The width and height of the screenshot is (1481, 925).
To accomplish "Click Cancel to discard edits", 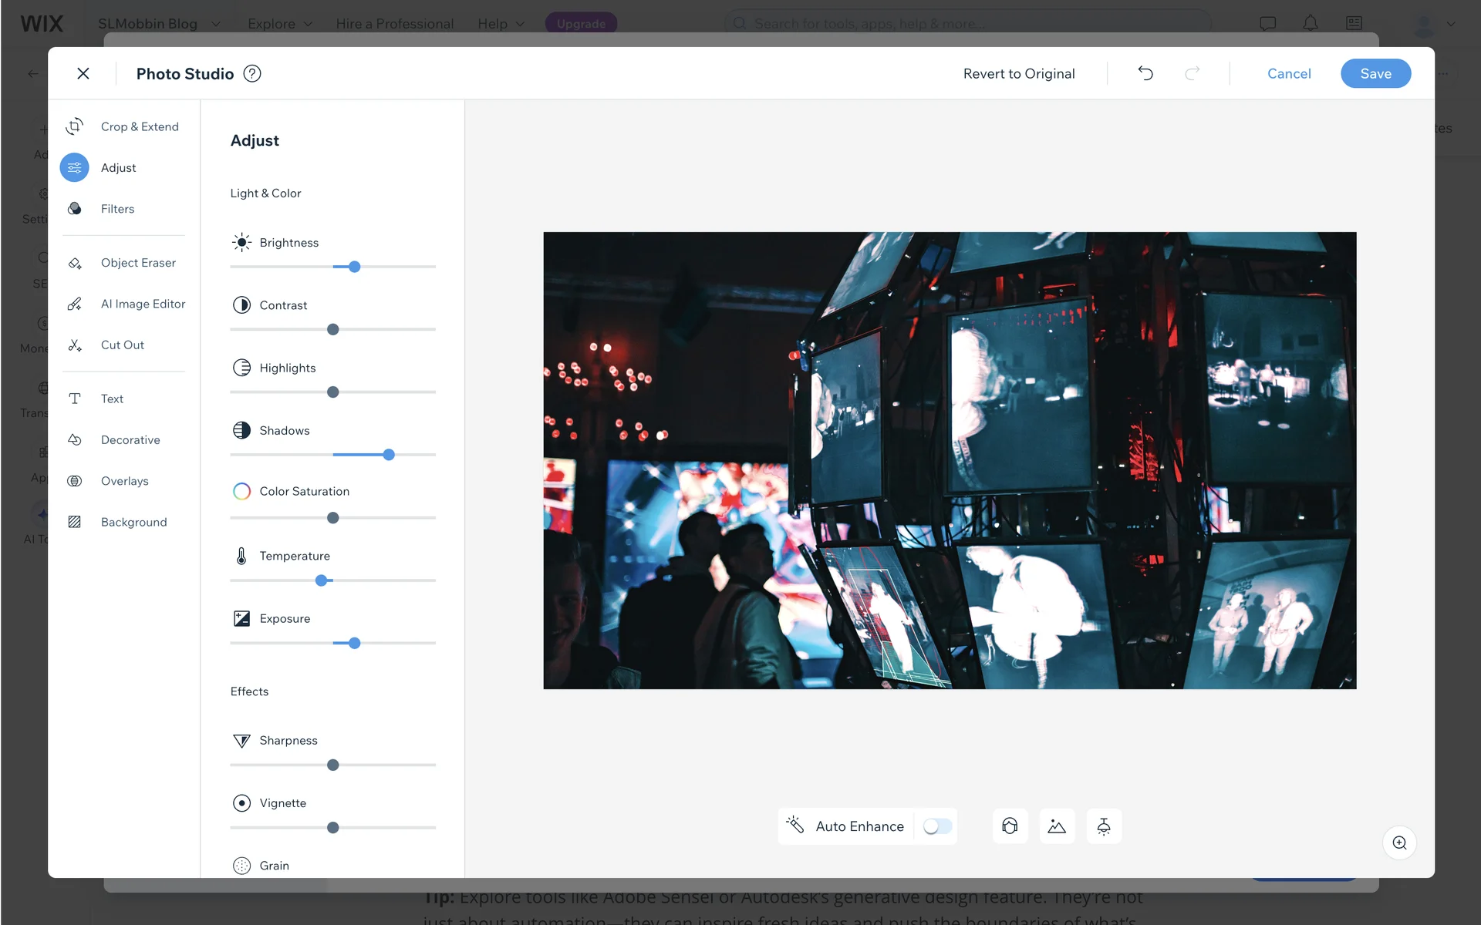I will point(1288,73).
